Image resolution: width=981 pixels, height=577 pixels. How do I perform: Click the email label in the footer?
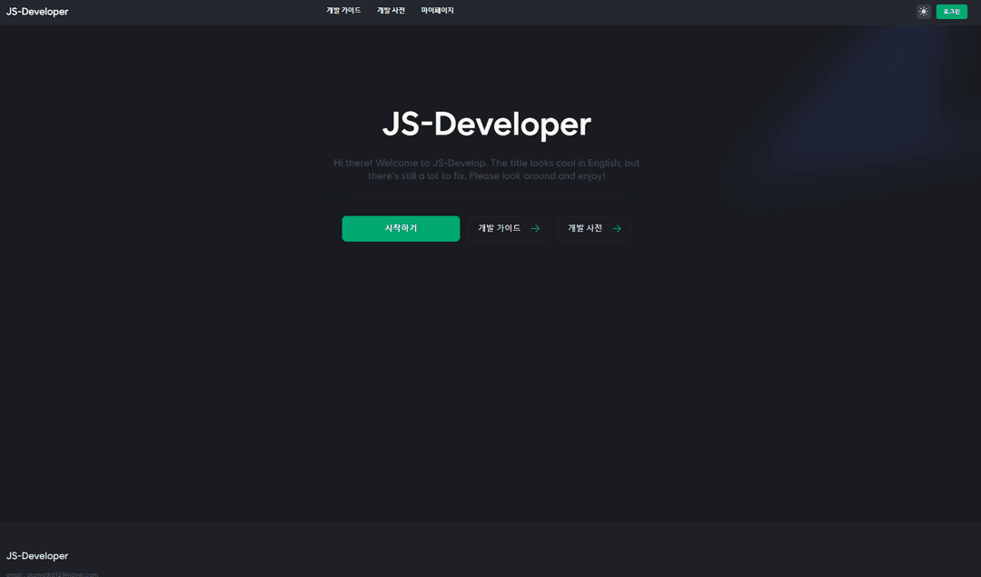(15, 573)
